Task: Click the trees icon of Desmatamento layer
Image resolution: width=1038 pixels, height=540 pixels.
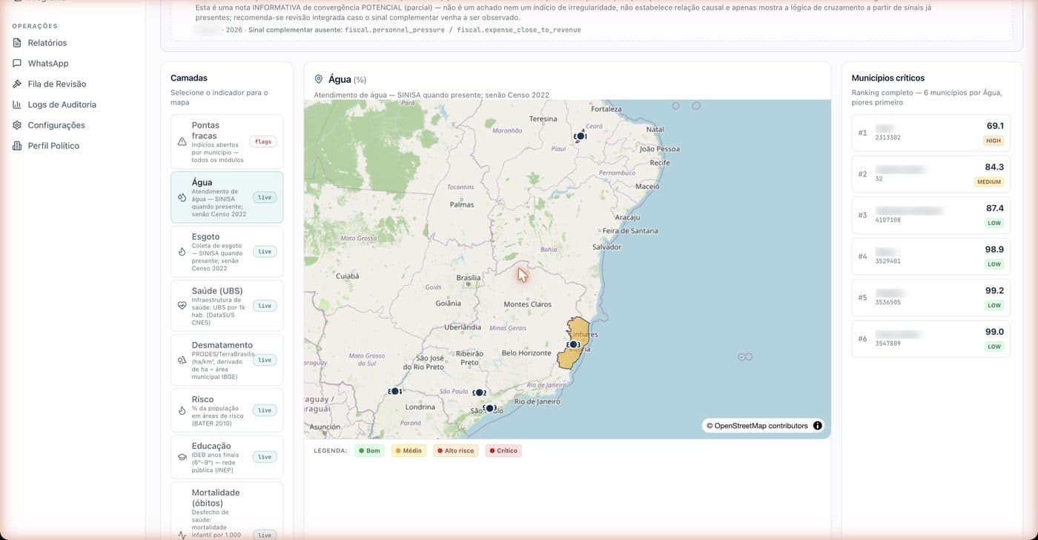Action: pyautogui.click(x=182, y=360)
